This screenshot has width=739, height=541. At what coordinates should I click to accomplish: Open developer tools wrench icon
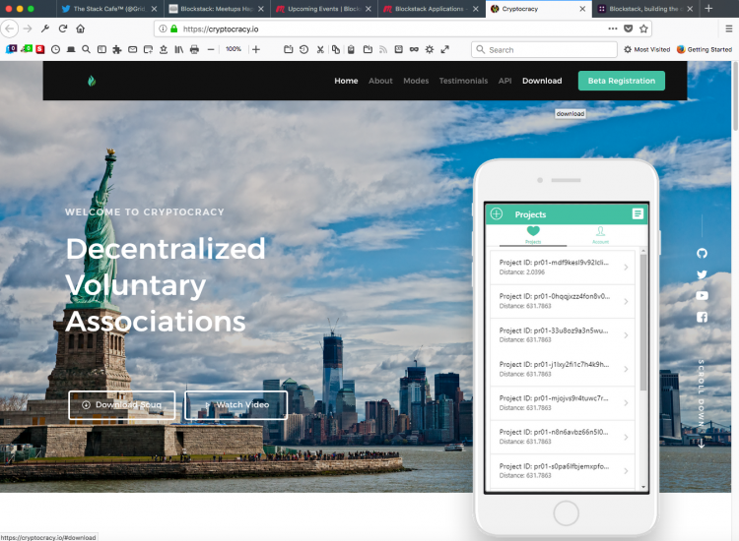coord(45,30)
